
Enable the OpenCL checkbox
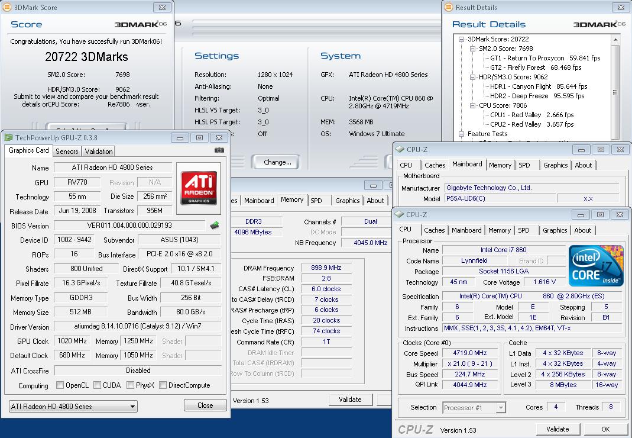pyautogui.click(x=60, y=385)
